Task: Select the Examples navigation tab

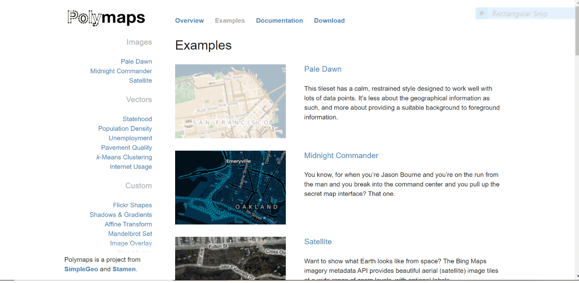Action: (230, 21)
